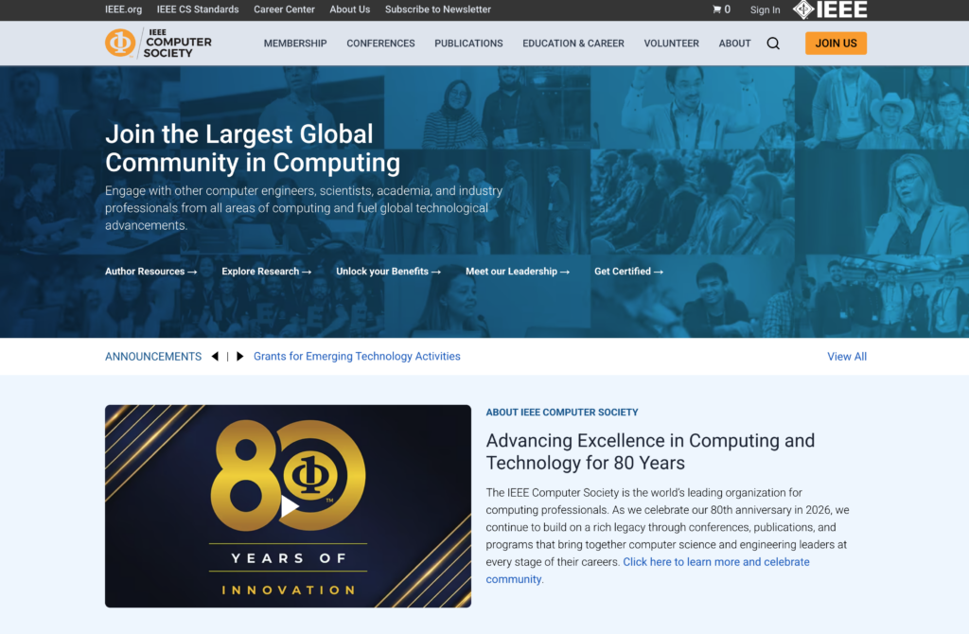Click the search magnifier icon

(773, 44)
